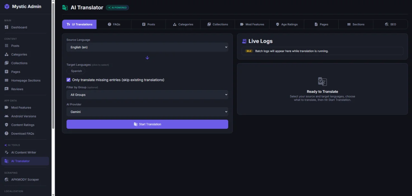Viewport: 412px width, 196px height.
Task: Click the Ready to Translate center icon
Action: [322, 81]
